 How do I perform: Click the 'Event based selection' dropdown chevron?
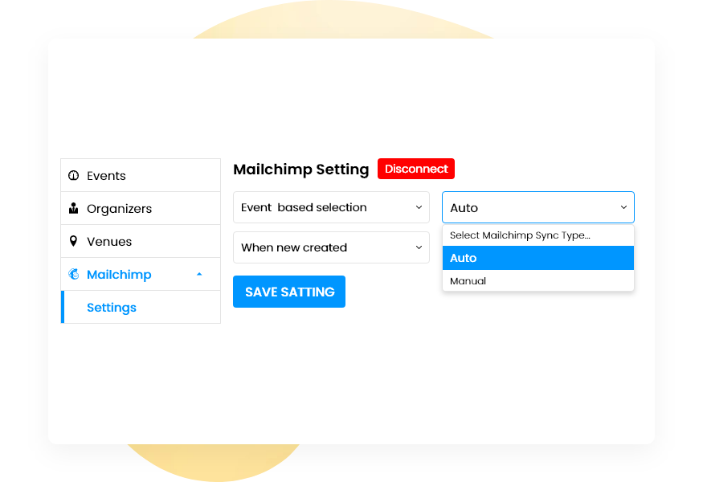coord(418,207)
